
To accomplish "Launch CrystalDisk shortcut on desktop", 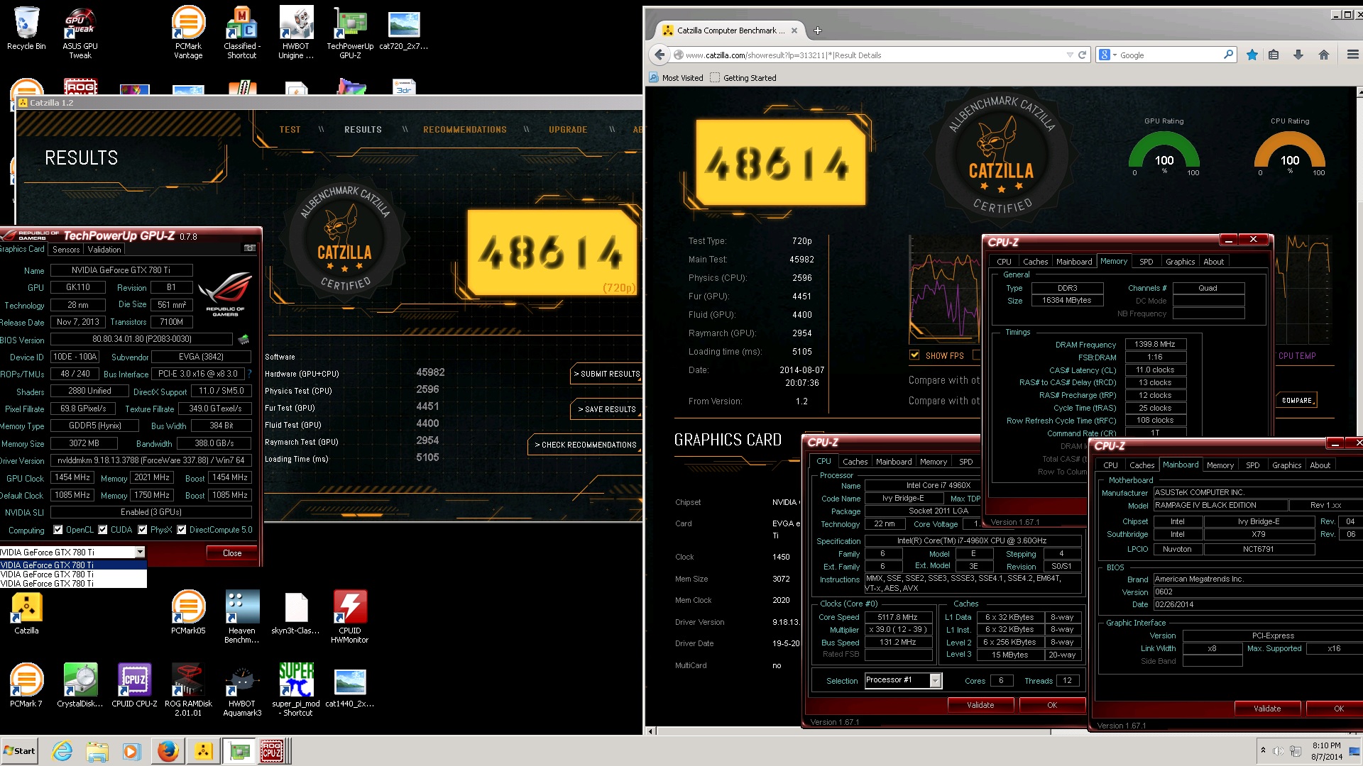I will pyautogui.click(x=80, y=685).
